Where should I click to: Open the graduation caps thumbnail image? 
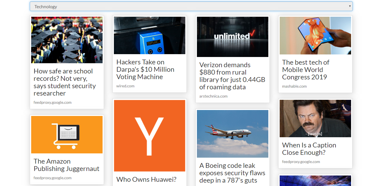pos(67,40)
